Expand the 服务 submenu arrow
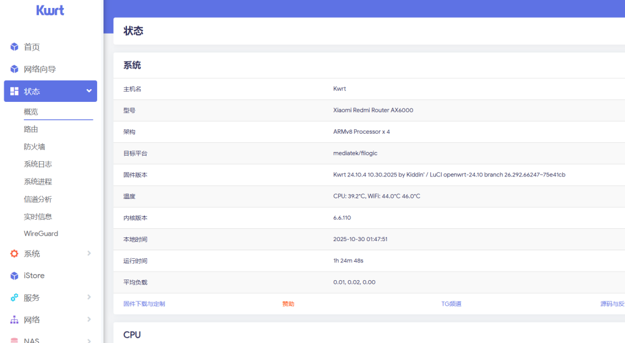Image resolution: width=625 pixels, height=343 pixels. (89, 298)
